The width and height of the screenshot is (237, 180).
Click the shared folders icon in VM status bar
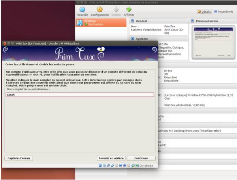tap(117, 165)
